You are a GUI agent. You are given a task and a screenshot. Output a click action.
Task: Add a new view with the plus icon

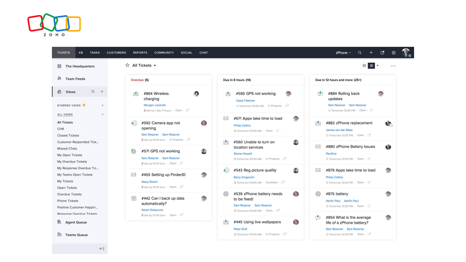(102, 91)
